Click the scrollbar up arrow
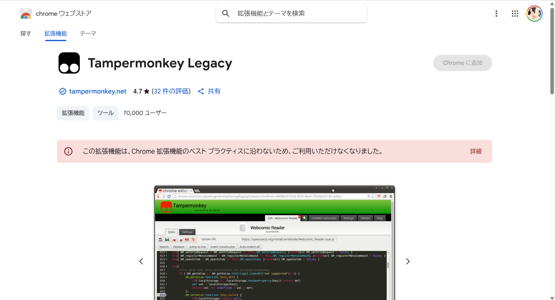 point(552,4)
